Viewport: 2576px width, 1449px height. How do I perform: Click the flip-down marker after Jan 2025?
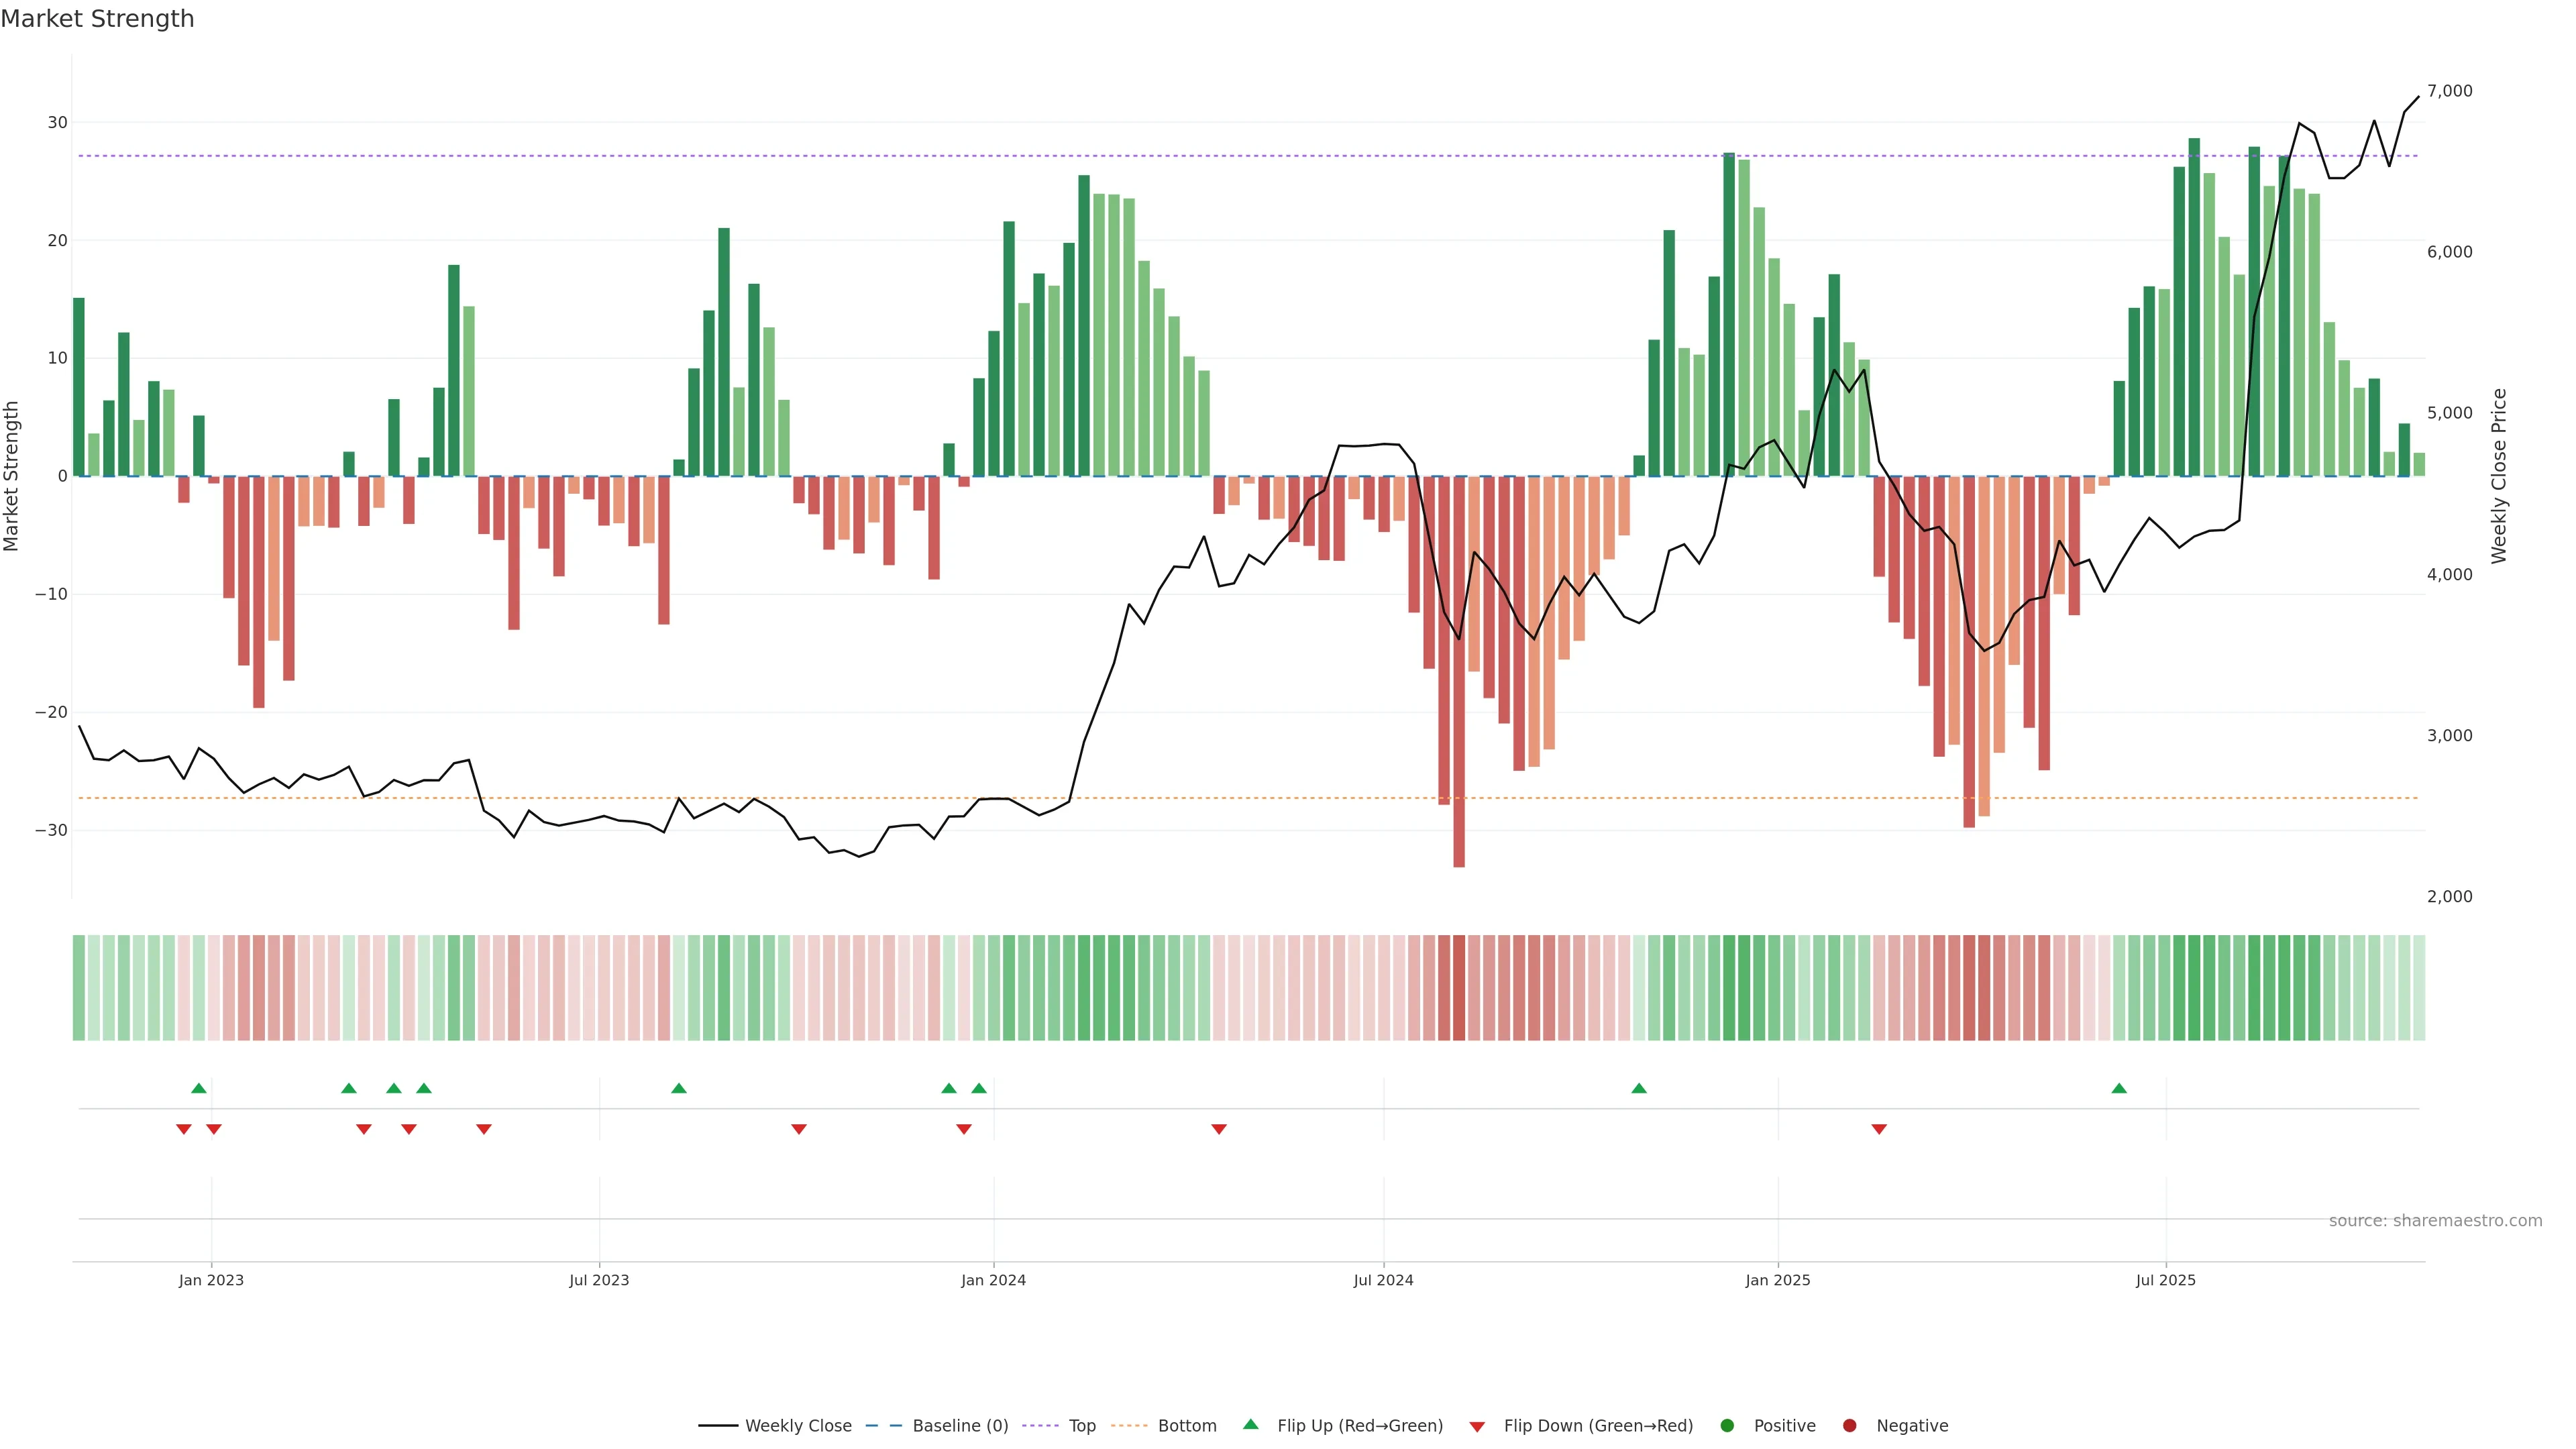coord(1879,1129)
